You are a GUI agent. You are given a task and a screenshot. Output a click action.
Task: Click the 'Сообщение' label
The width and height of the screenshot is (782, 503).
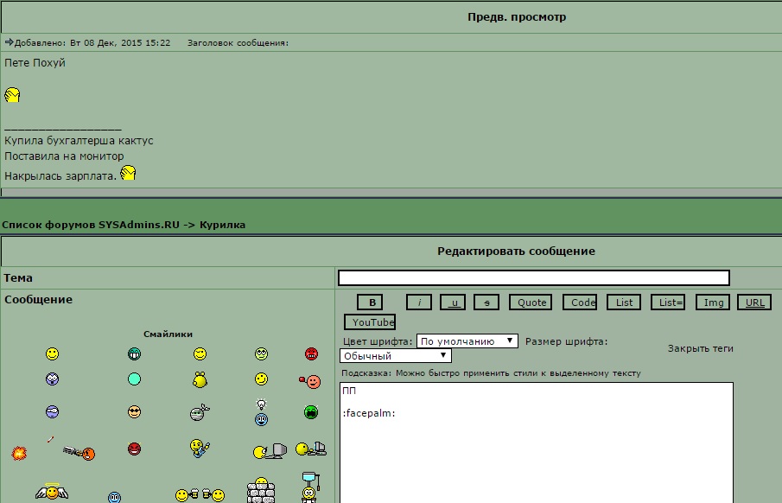click(x=38, y=299)
